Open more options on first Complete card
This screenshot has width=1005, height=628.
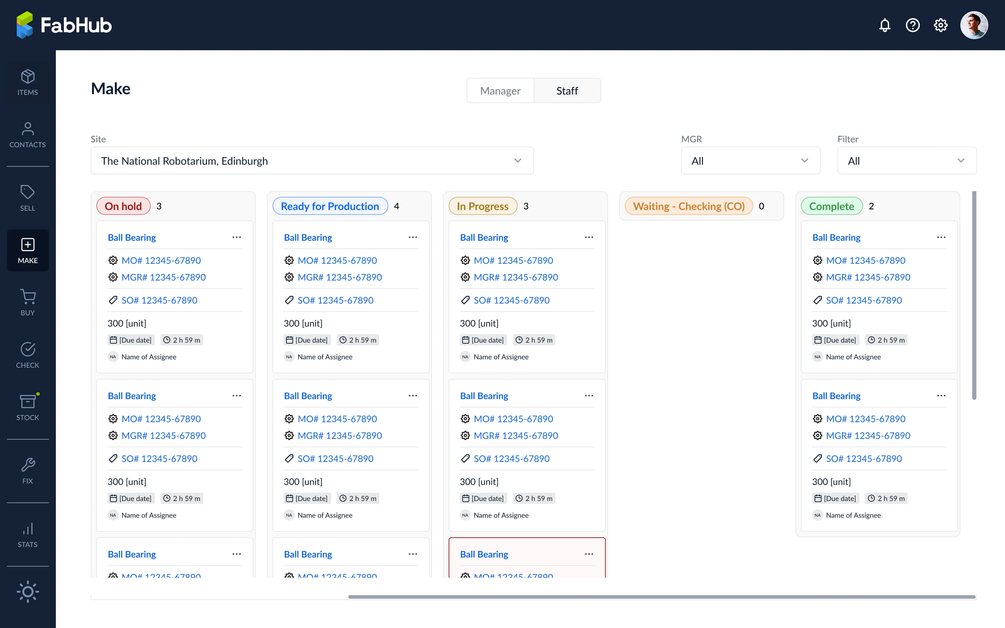pos(941,237)
